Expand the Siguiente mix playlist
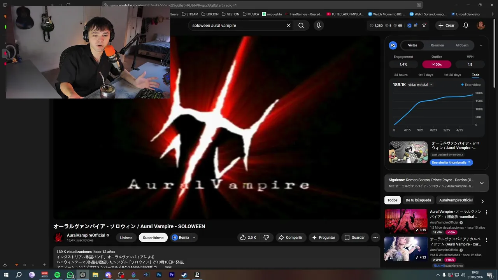This screenshot has height=280, width=498. tap(481, 183)
